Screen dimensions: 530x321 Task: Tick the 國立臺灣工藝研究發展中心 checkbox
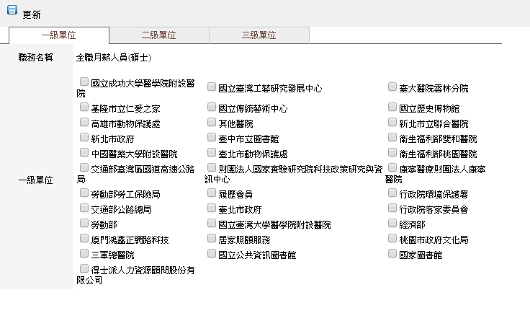212,87
